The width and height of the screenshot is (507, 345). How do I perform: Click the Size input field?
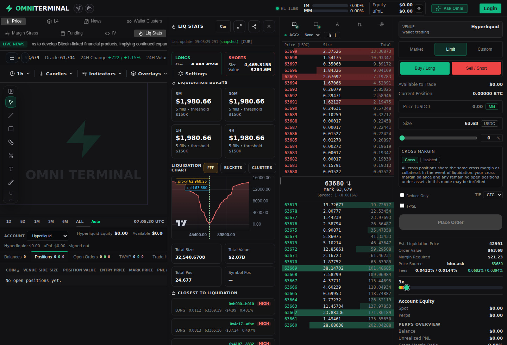pyautogui.click(x=451, y=124)
